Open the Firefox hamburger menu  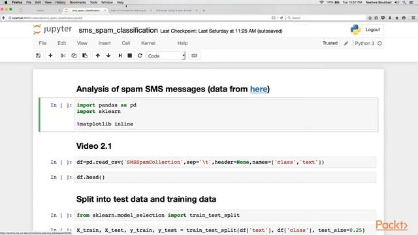(x=413, y=18)
